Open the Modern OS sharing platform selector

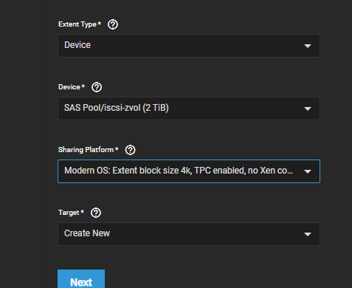(x=189, y=171)
